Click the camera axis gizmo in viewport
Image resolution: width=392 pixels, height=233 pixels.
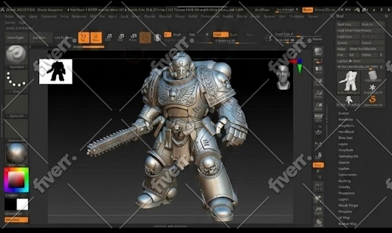[x=297, y=66]
